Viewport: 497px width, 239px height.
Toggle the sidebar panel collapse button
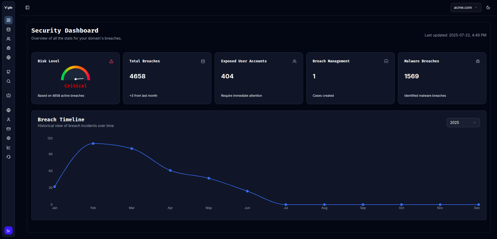[x=27, y=8]
